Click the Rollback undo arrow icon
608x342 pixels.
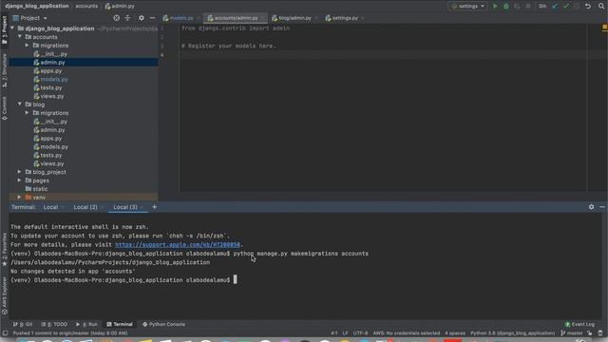[588, 7]
